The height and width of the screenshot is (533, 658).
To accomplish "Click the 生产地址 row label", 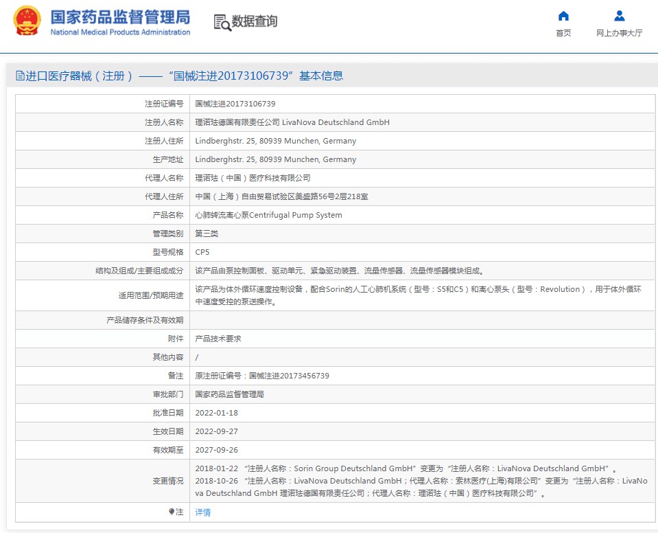I will (168, 159).
